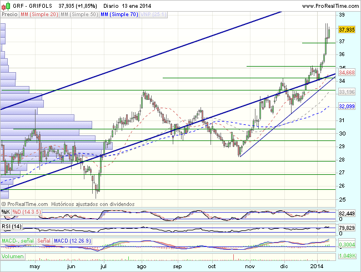Click the volume value 1.049K
361x272 pixels.
click(348, 256)
